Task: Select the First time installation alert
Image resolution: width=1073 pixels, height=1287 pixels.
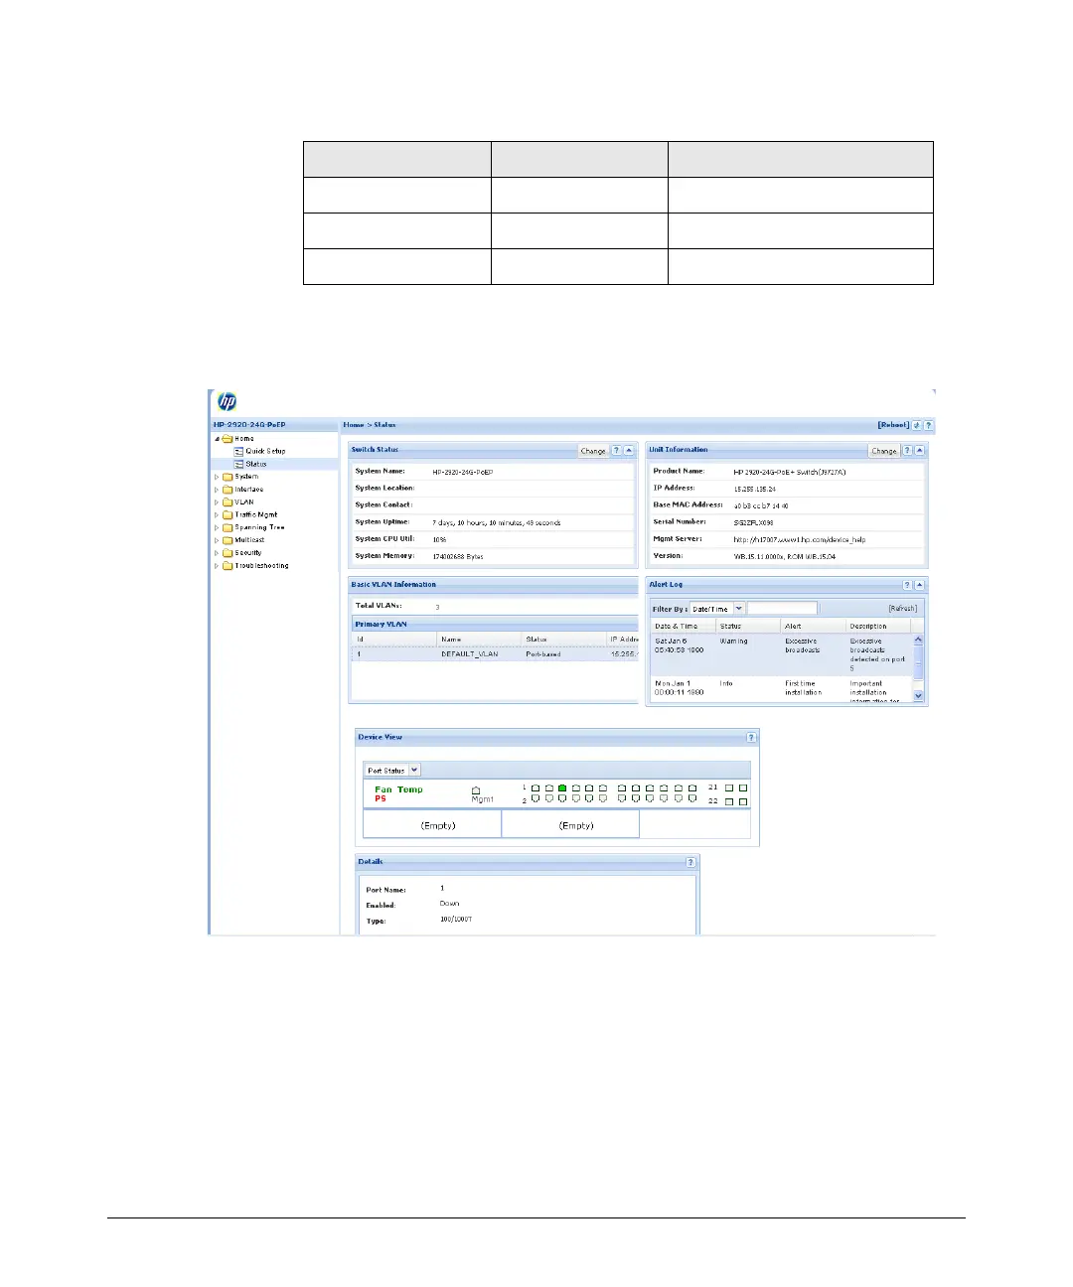Action: (x=781, y=690)
